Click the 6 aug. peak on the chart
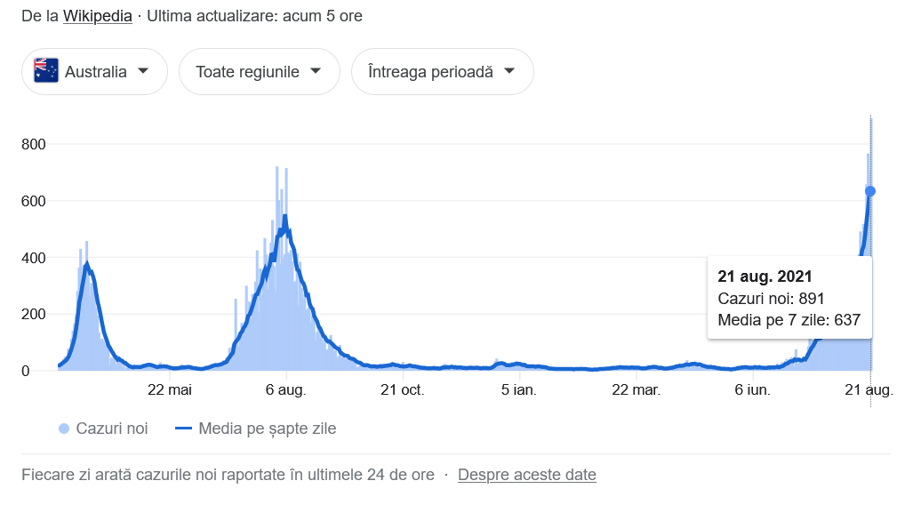This screenshot has height=513, width=905. tap(285, 220)
